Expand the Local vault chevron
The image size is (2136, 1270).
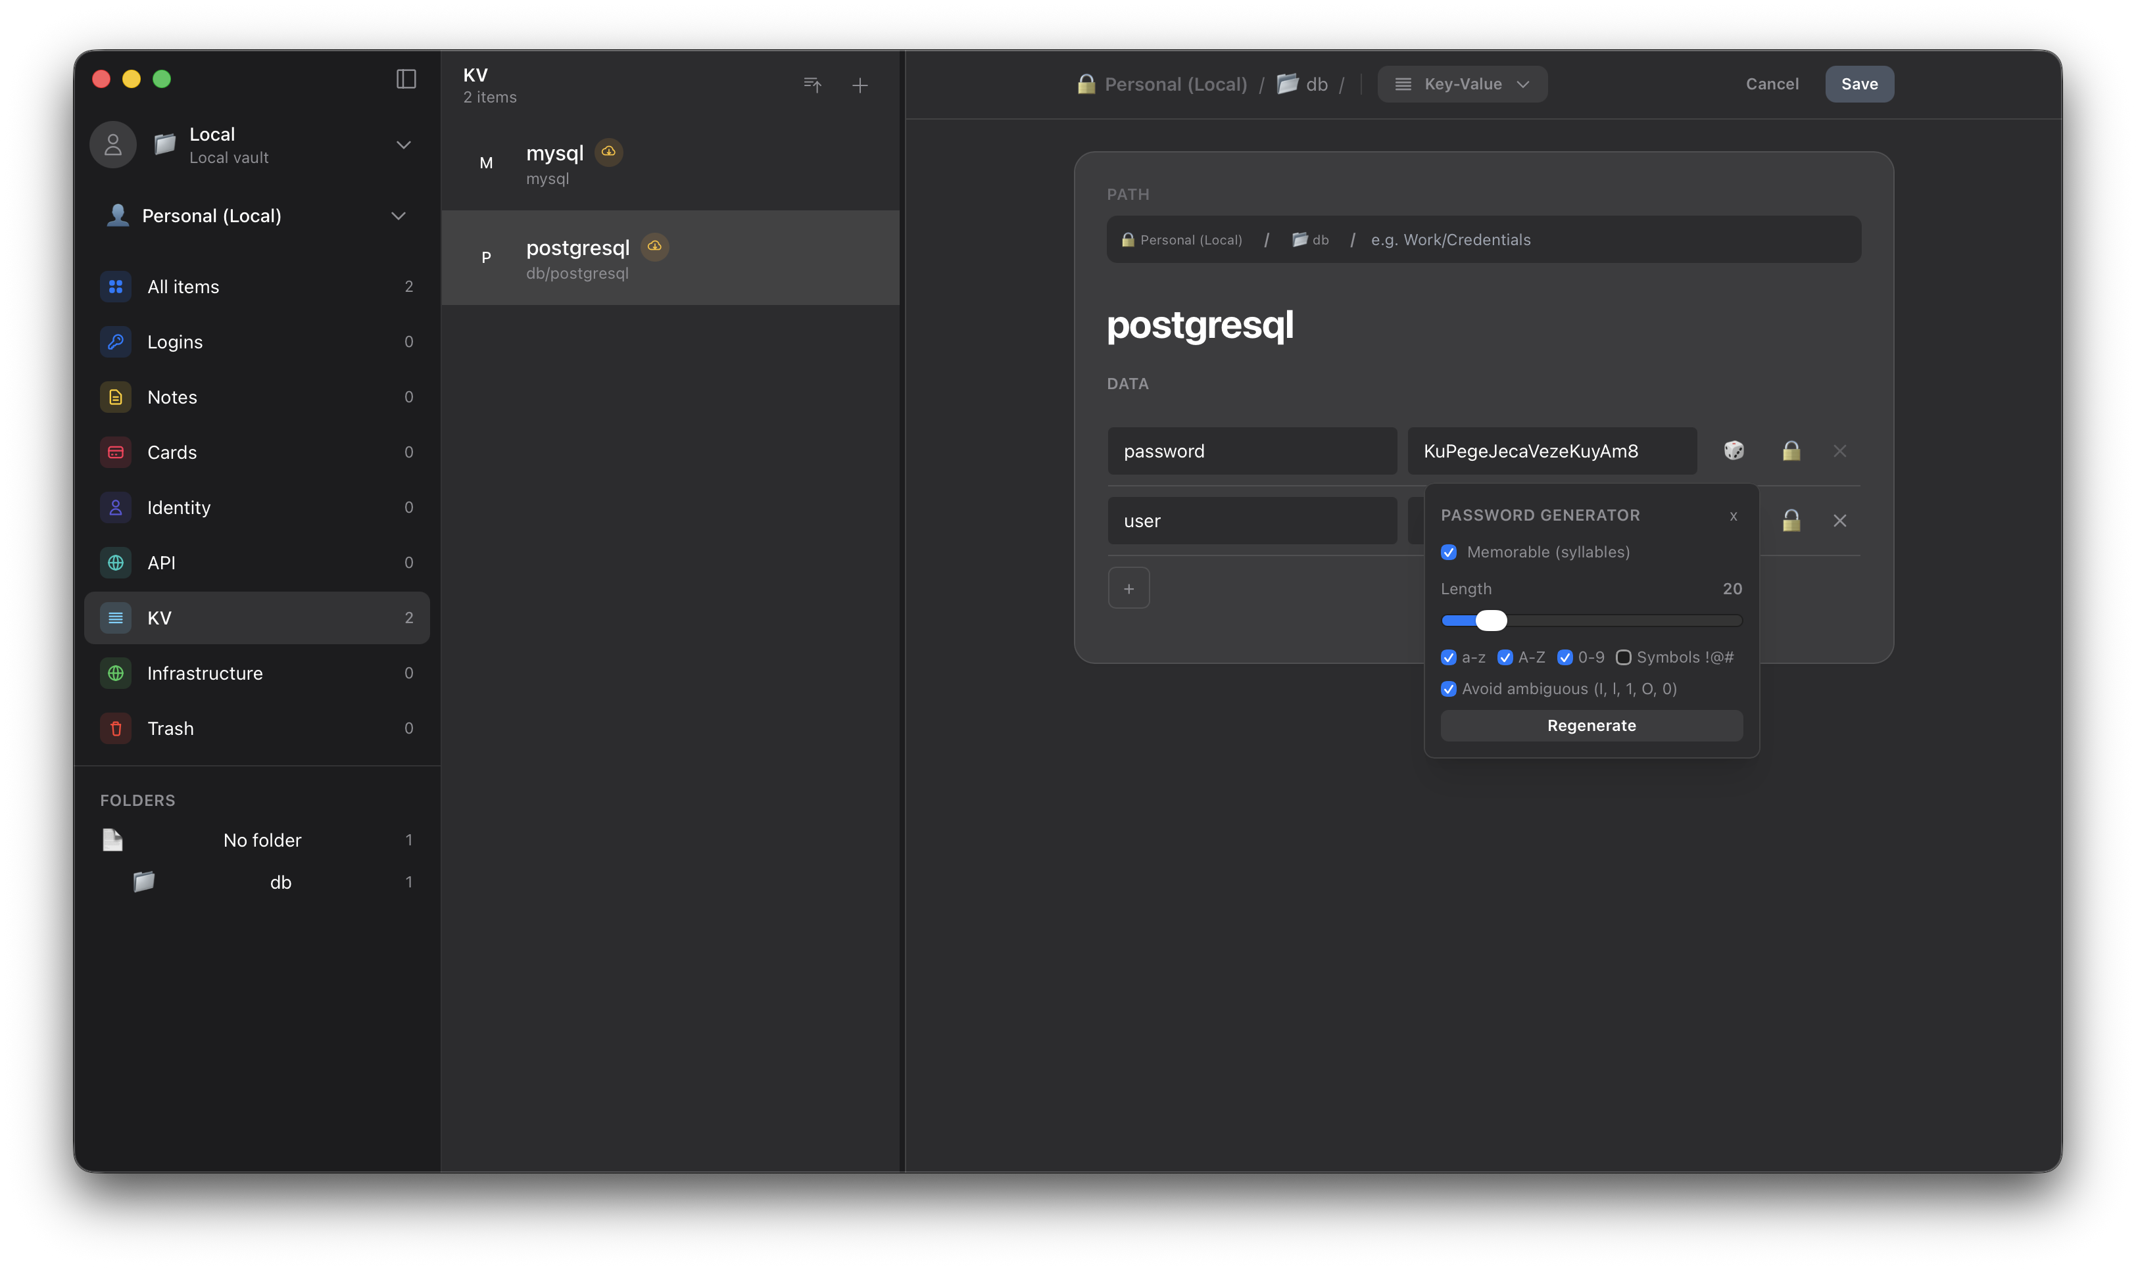coord(403,145)
